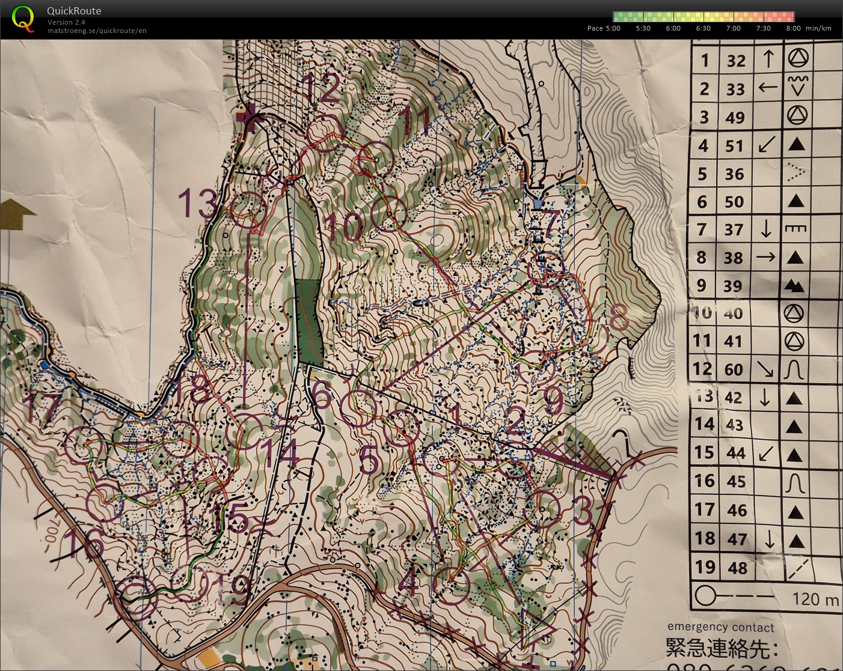Open the matstroeng.se/quickroute/en link

coord(97,31)
